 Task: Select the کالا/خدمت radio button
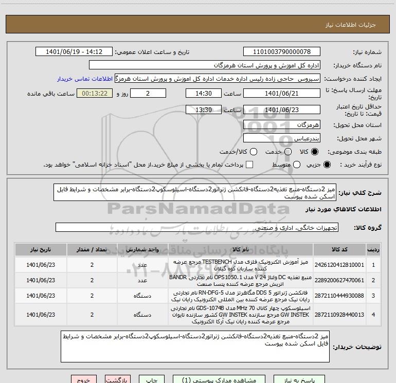coord(254,152)
